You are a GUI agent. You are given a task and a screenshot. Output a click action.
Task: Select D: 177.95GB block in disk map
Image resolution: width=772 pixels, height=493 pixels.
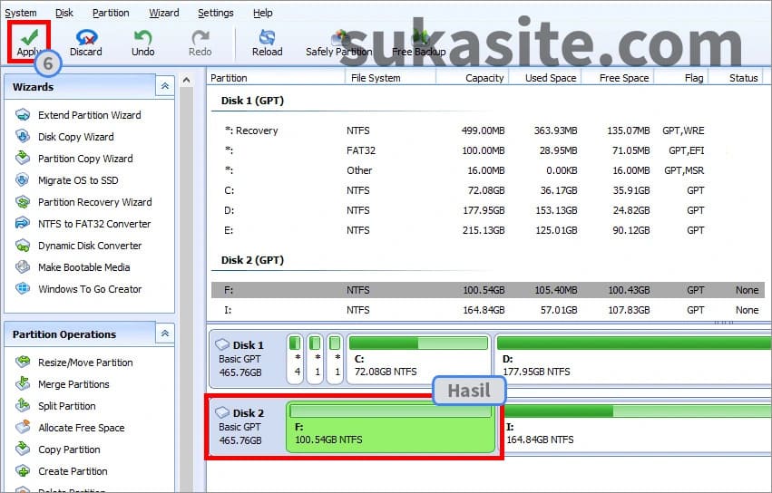(x=632, y=359)
